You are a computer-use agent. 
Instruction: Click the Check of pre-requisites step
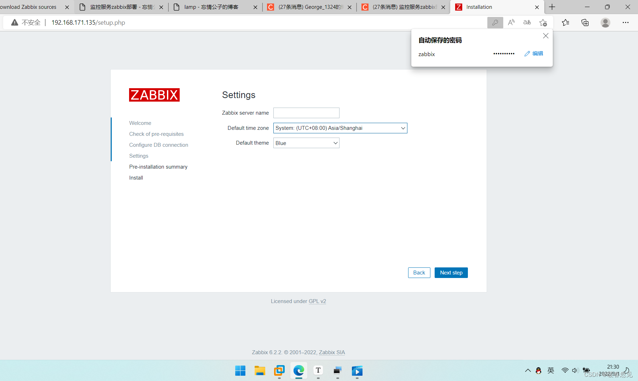[156, 134]
